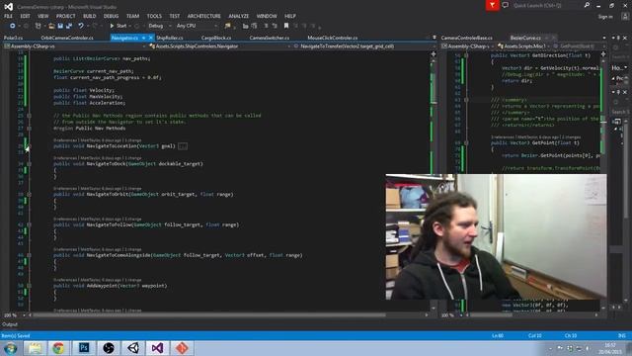The width and height of the screenshot is (632, 356).
Task: Open the EDIT menu
Action: pos(25,16)
